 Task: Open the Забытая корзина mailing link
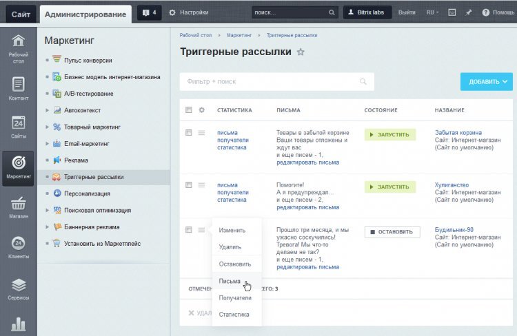coord(458,132)
